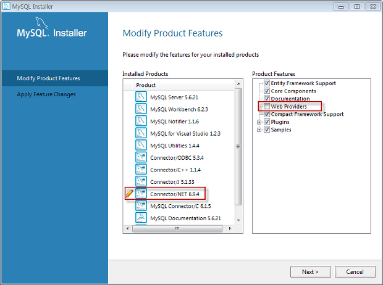Click the horizontal scrollbar right arrow
Screen dimensions: 383x285
click(x=230, y=229)
